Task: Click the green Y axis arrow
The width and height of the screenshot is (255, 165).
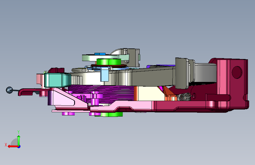Action: (19, 141)
